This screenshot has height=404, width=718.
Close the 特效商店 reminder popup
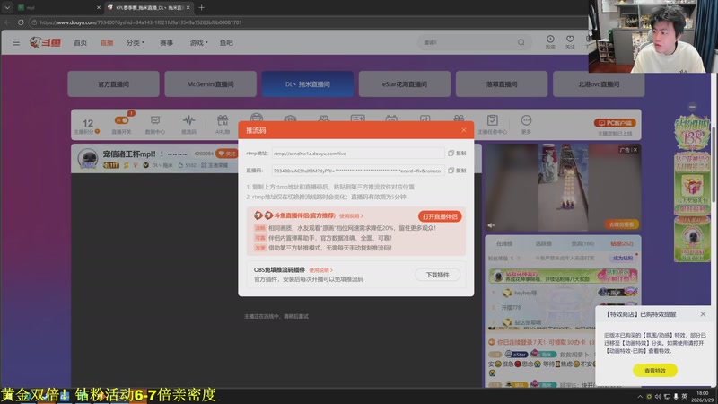pos(703,314)
